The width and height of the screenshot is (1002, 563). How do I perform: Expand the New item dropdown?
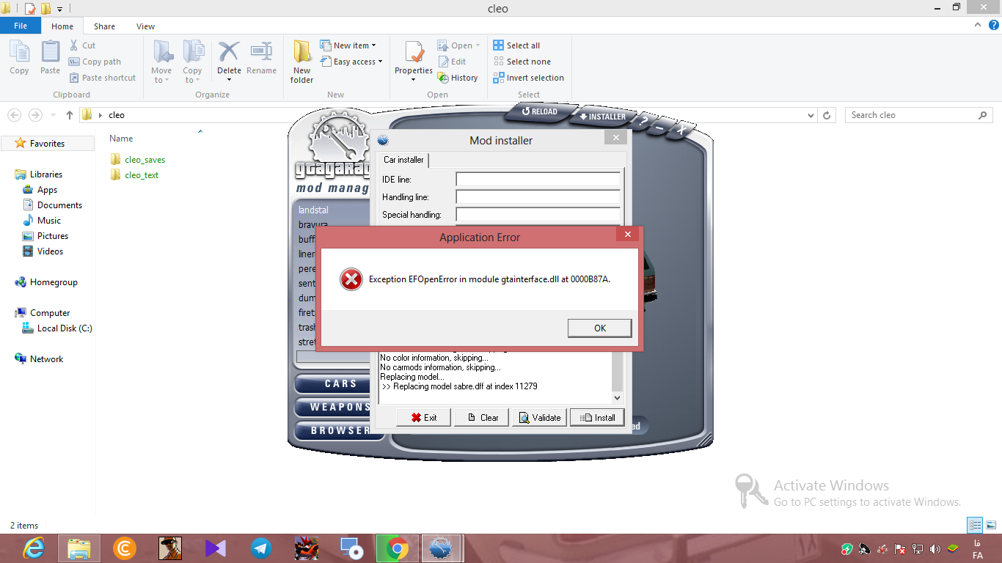[x=354, y=45]
